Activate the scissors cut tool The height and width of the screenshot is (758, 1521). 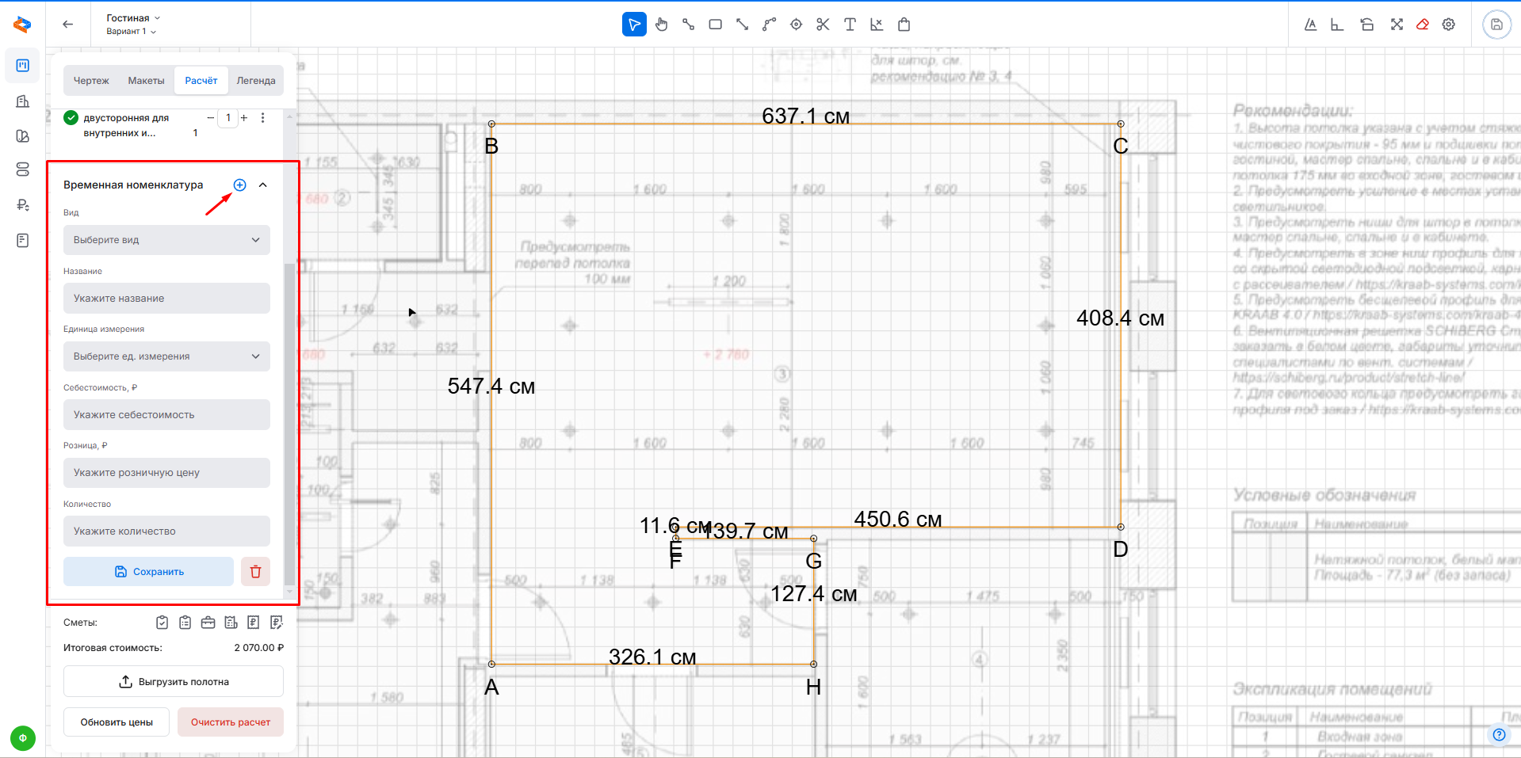(x=823, y=25)
